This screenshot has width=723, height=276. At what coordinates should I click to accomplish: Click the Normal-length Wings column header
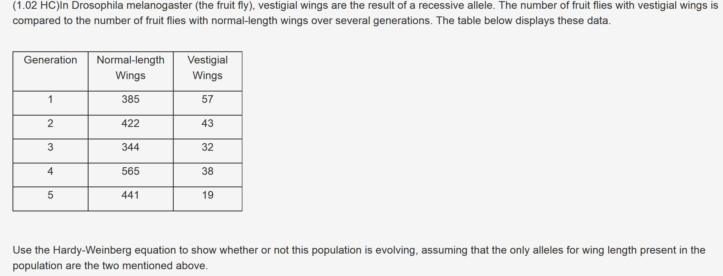click(131, 68)
